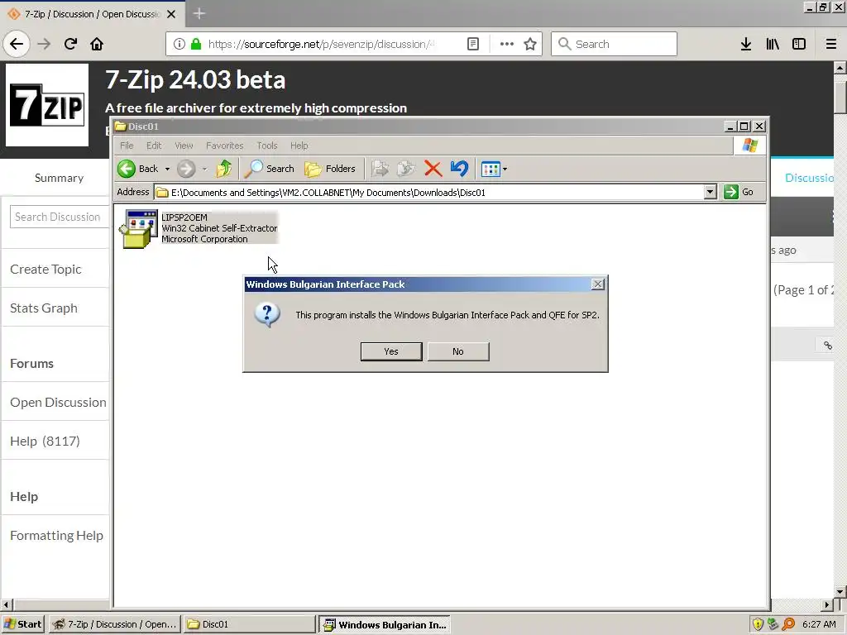Open the Help menu in Disc01 window

click(299, 146)
